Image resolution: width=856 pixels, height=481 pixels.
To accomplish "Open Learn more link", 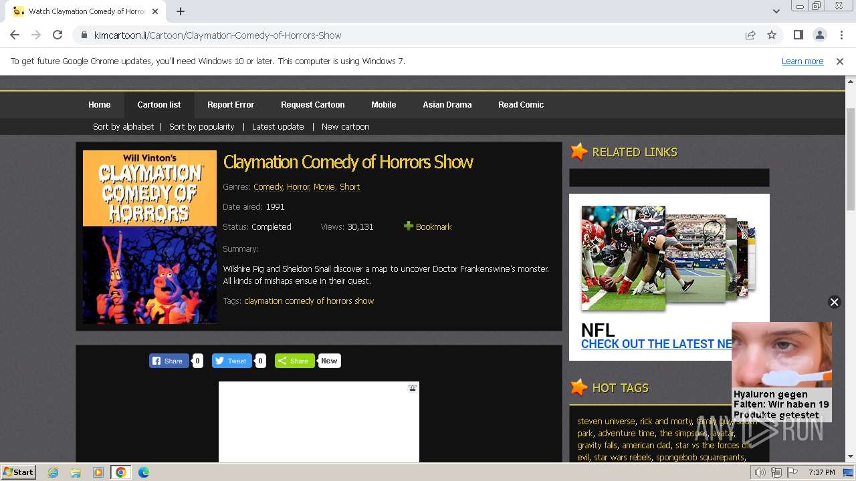I will pos(802,61).
